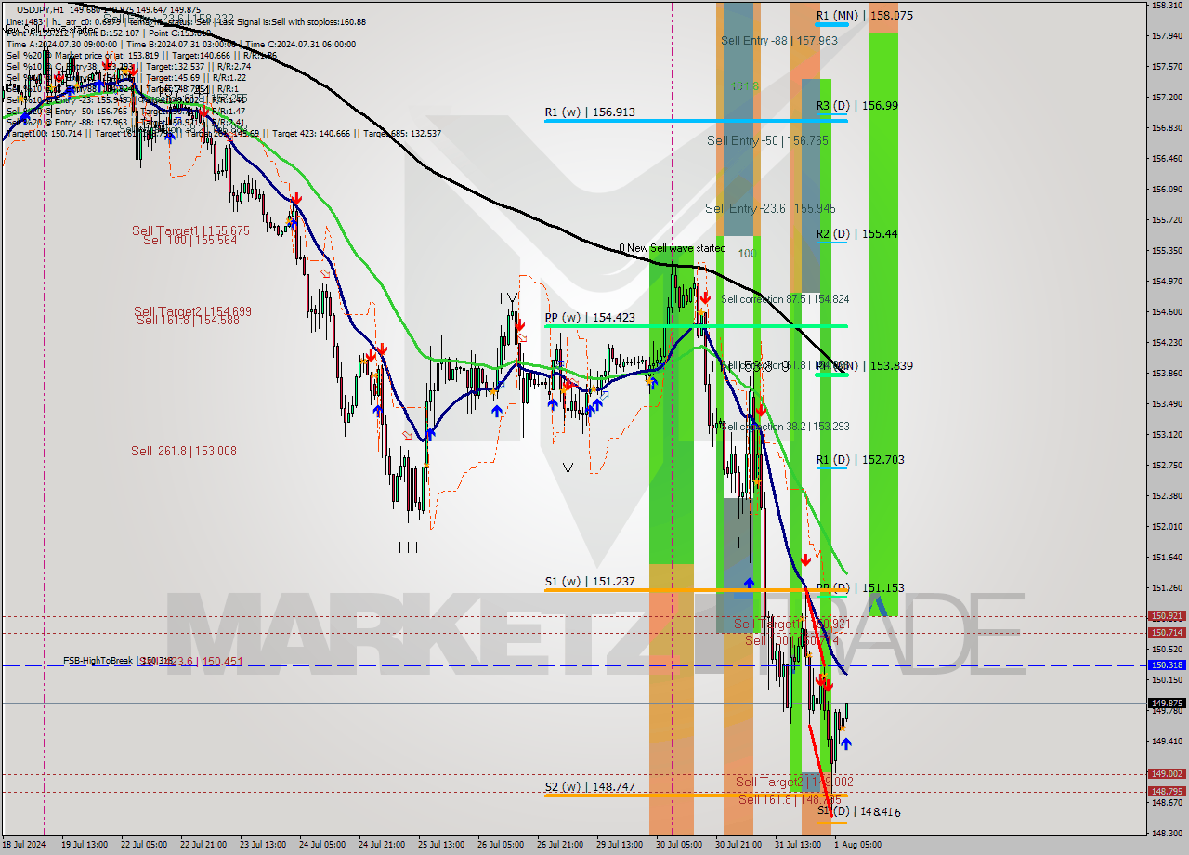
Task: Select Sell correction 87.5 | 154.824 label
Action: point(785,299)
